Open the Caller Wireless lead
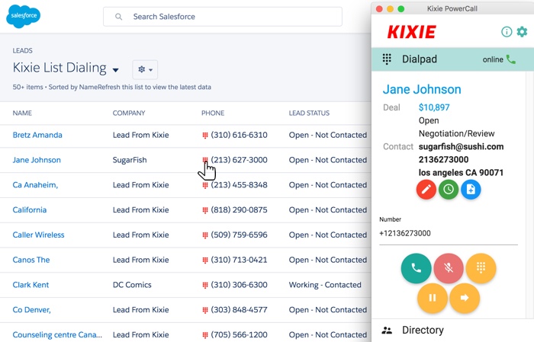The width and height of the screenshot is (534, 342). point(38,235)
